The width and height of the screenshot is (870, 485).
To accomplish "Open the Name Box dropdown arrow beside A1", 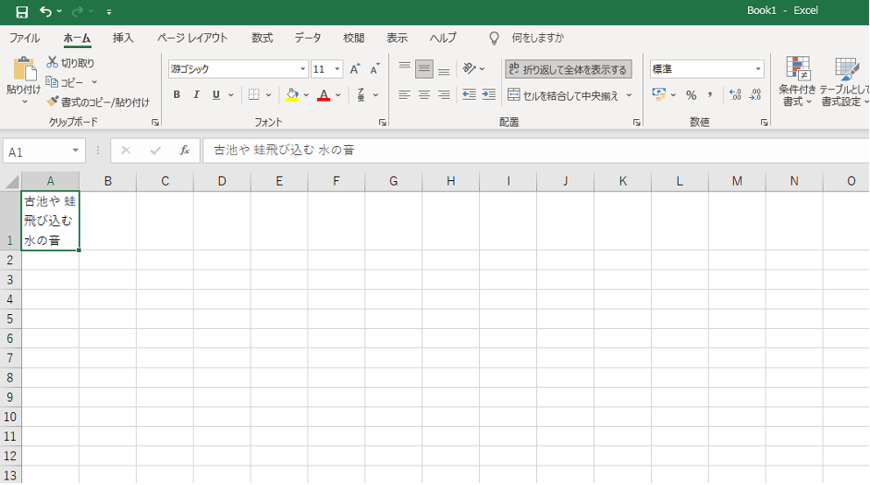I will [76, 151].
